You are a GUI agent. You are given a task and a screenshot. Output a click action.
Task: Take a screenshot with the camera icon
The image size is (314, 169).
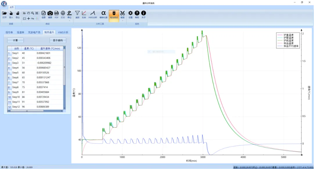[x=50, y=14]
